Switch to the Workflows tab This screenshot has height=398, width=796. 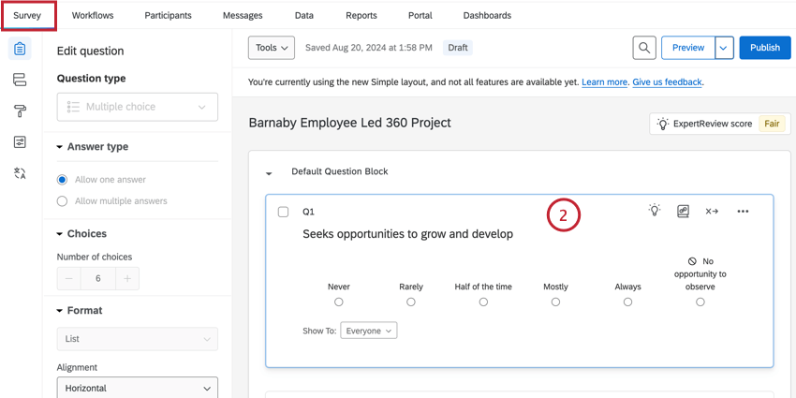coord(92,16)
